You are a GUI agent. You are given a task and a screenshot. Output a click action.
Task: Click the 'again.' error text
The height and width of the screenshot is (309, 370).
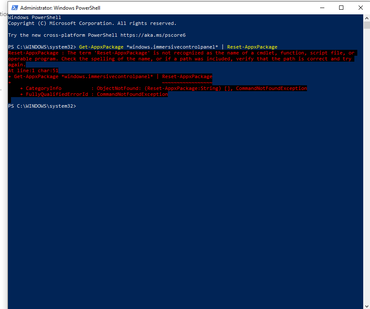[17, 65]
